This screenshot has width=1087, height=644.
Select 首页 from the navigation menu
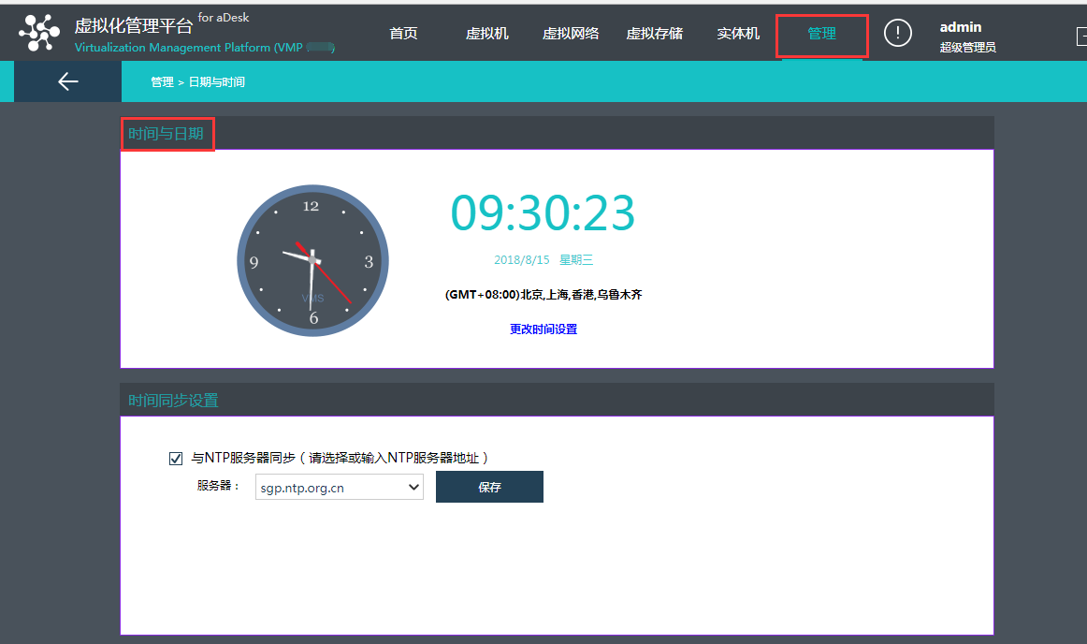[403, 33]
